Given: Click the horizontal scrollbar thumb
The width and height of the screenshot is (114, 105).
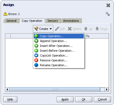Looking at the screenshot, I should pos(55,89).
